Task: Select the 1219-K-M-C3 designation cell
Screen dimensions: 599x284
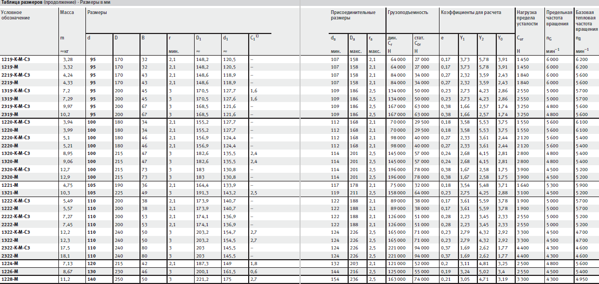Action: click(16, 59)
